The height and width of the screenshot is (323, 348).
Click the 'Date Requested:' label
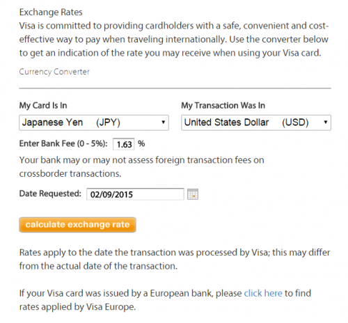50,194
